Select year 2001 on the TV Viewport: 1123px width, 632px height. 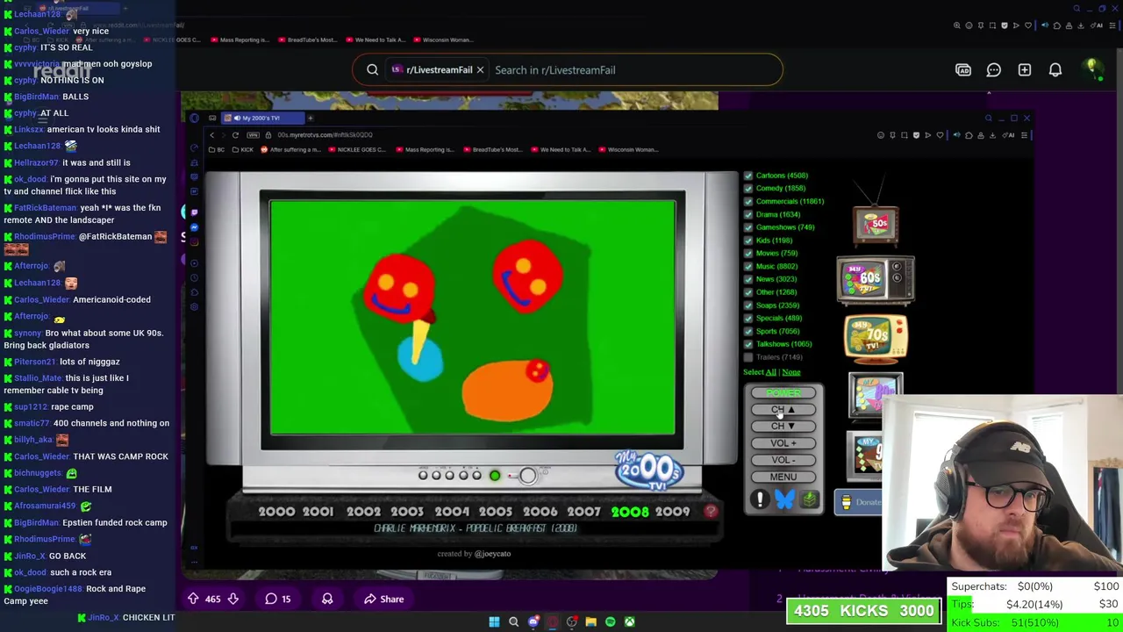318,512
